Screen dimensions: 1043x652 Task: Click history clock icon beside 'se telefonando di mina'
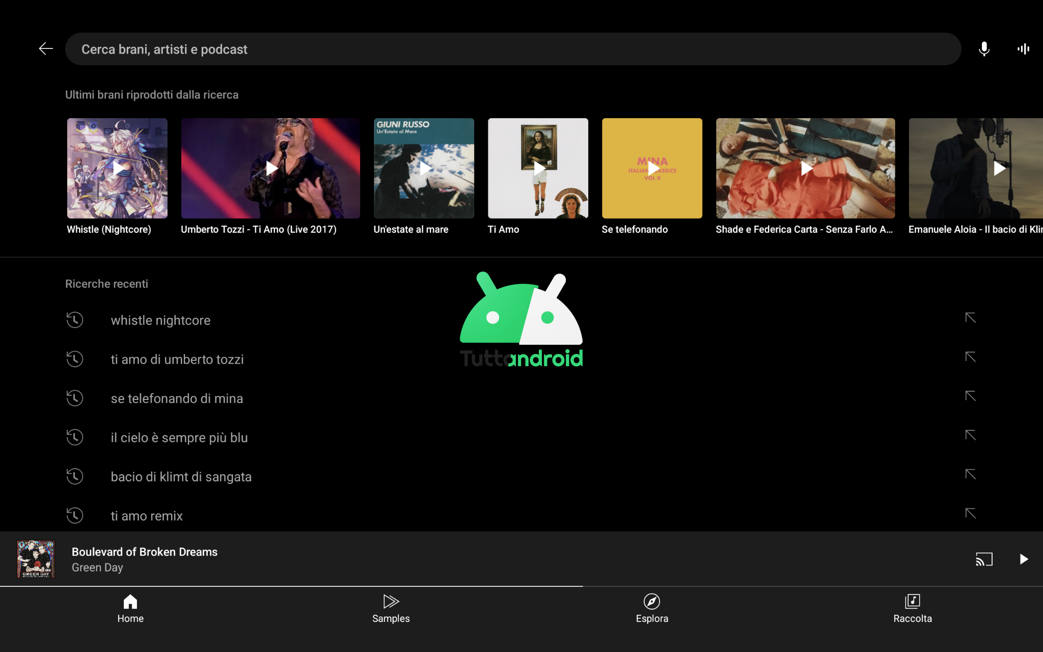point(75,398)
